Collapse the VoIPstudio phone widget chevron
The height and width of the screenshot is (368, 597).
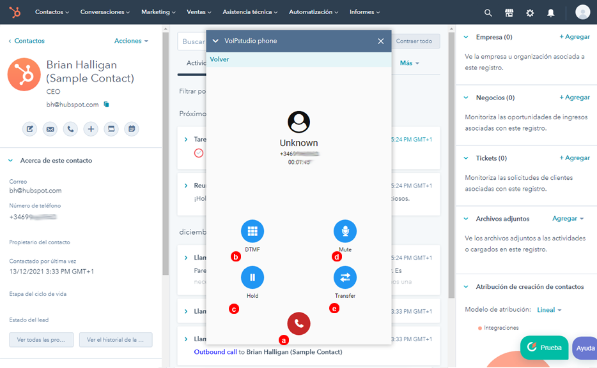click(x=215, y=41)
